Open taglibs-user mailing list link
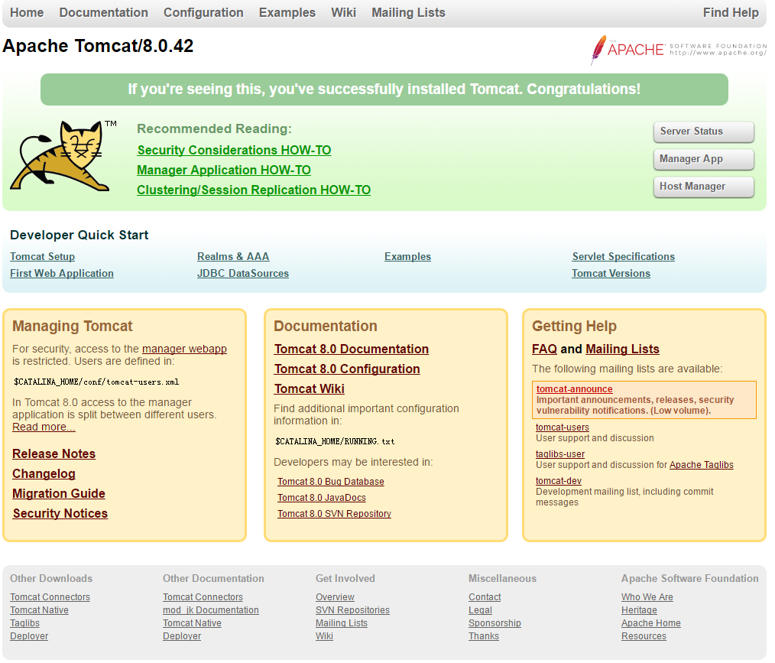The height and width of the screenshot is (663, 775). pyautogui.click(x=560, y=454)
